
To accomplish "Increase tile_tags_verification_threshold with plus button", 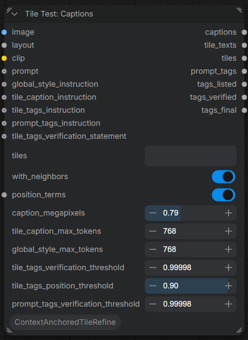I will [229, 268].
